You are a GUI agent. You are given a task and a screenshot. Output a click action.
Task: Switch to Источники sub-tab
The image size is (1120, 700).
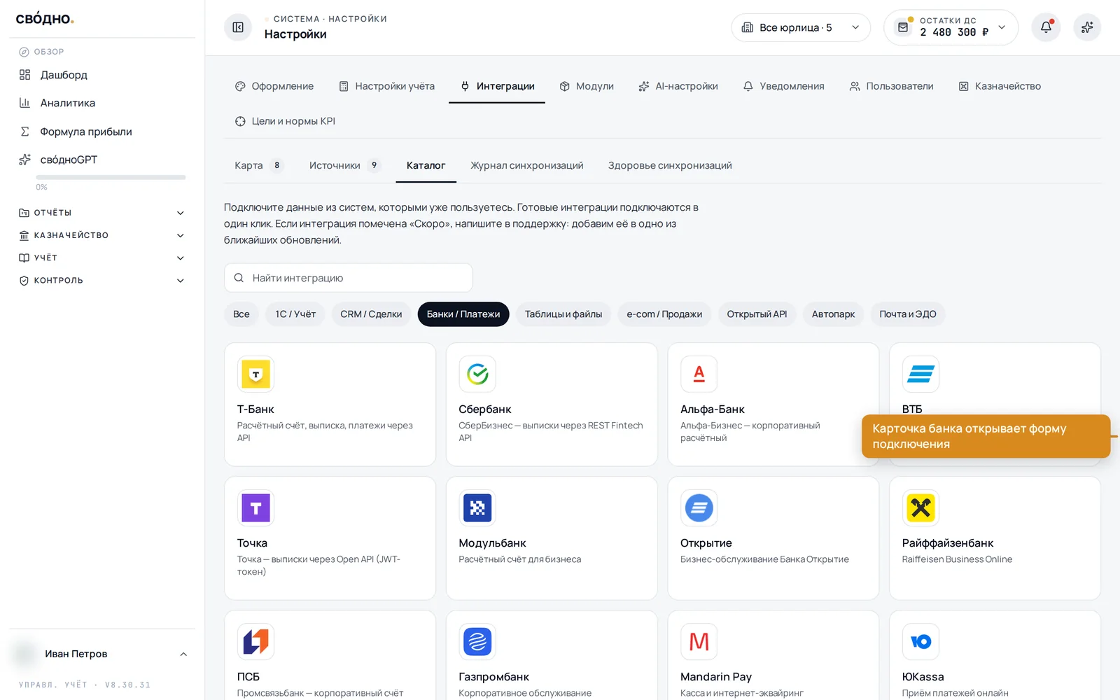(x=344, y=165)
